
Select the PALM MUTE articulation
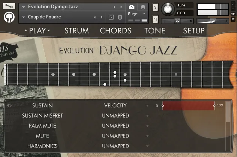pyautogui.click(x=42, y=126)
